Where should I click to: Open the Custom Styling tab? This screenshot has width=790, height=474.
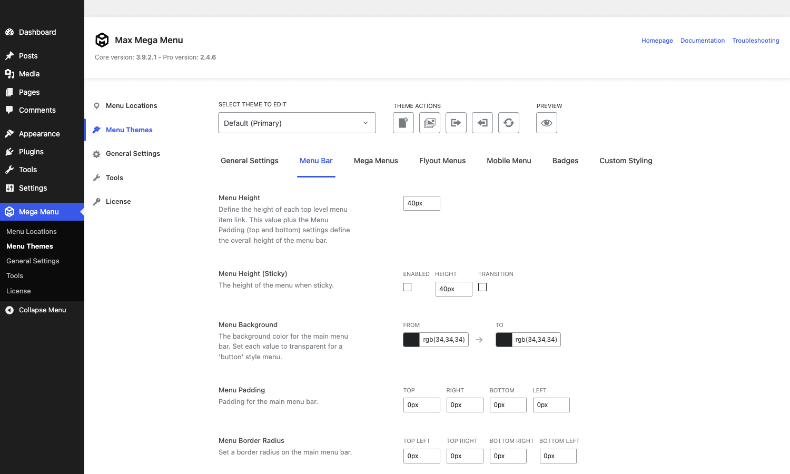[626, 161]
